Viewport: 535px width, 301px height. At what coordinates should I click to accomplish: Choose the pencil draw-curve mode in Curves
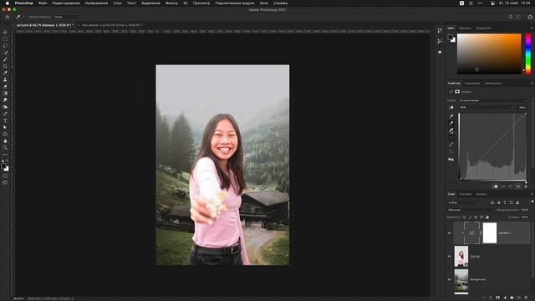click(451, 145)
